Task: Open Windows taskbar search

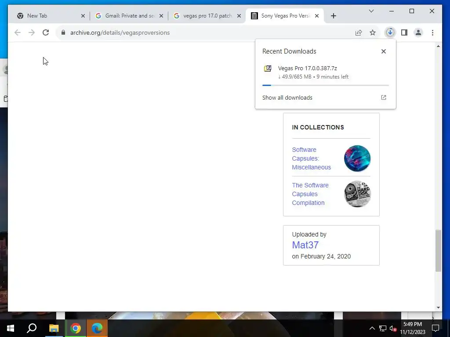Action: [32, 328]
